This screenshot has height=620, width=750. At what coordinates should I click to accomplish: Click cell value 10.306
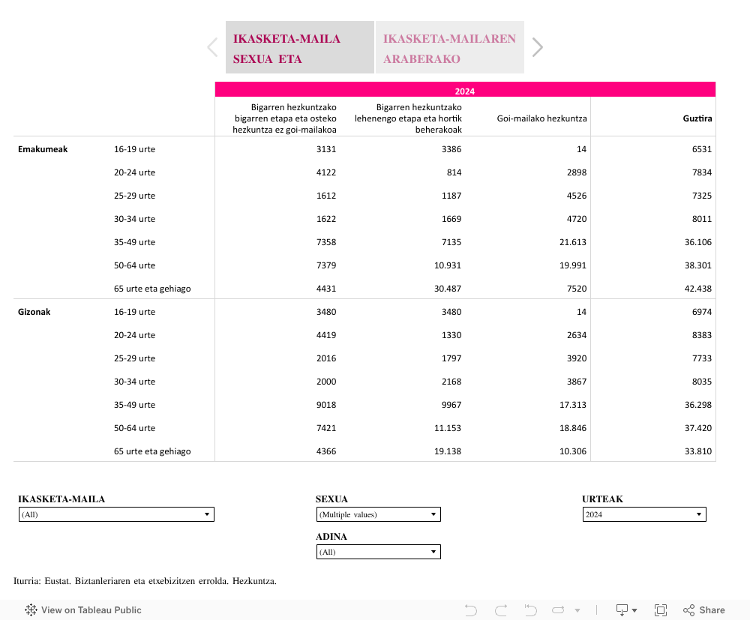573,451
